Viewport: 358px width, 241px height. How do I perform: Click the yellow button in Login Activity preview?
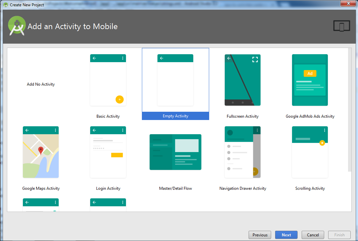[117, 155]
